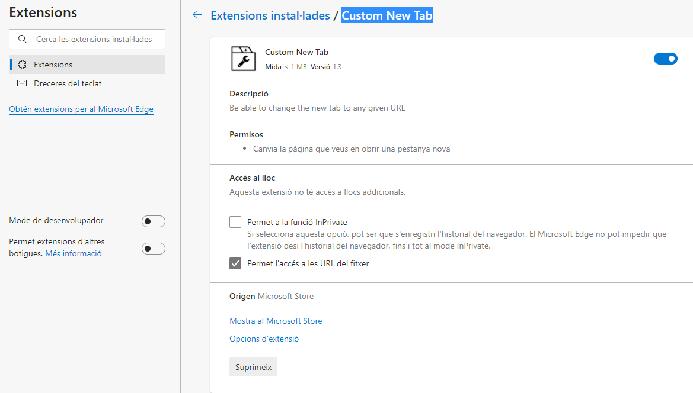
Task: Uncheck Permet l'accés a les URL del fitxer
Action: [235, 263]
